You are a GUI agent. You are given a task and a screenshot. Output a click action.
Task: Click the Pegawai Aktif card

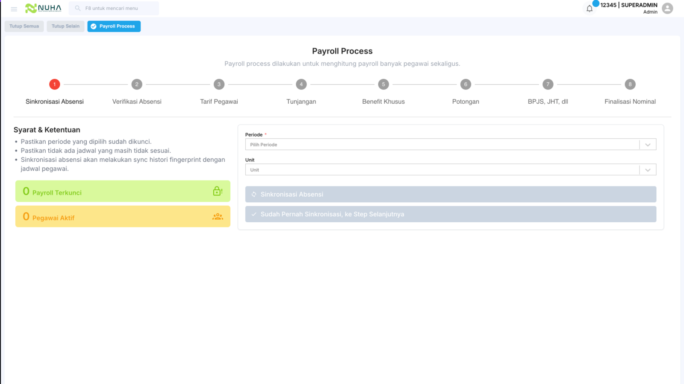point(123,216)
